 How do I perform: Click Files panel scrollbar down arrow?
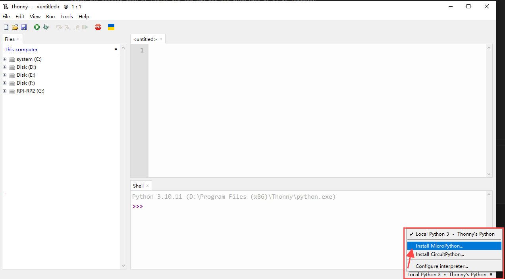click(123, 266)
